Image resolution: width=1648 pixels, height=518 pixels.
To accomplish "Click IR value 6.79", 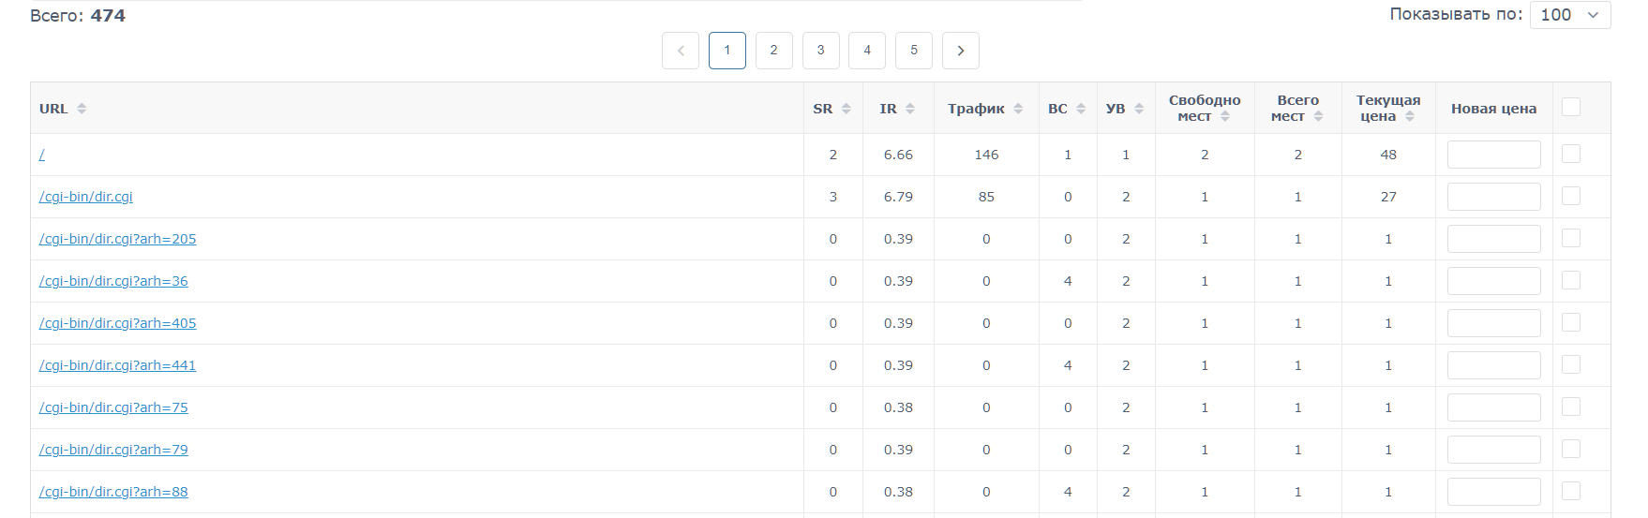I will [898, 197].
